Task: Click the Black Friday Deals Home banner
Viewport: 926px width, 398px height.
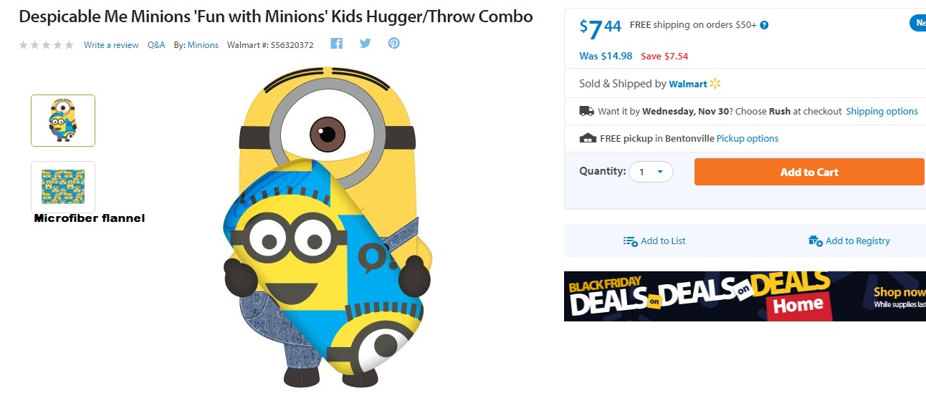Action: (x=744, y=296)
